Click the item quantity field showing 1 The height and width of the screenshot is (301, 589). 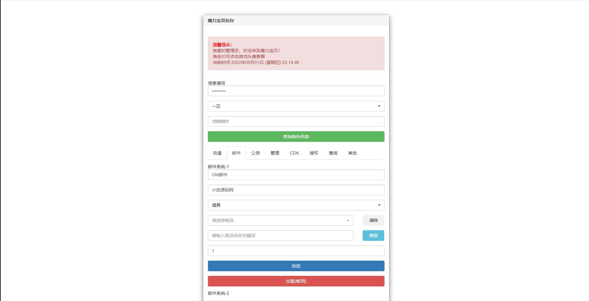point(296,250)
